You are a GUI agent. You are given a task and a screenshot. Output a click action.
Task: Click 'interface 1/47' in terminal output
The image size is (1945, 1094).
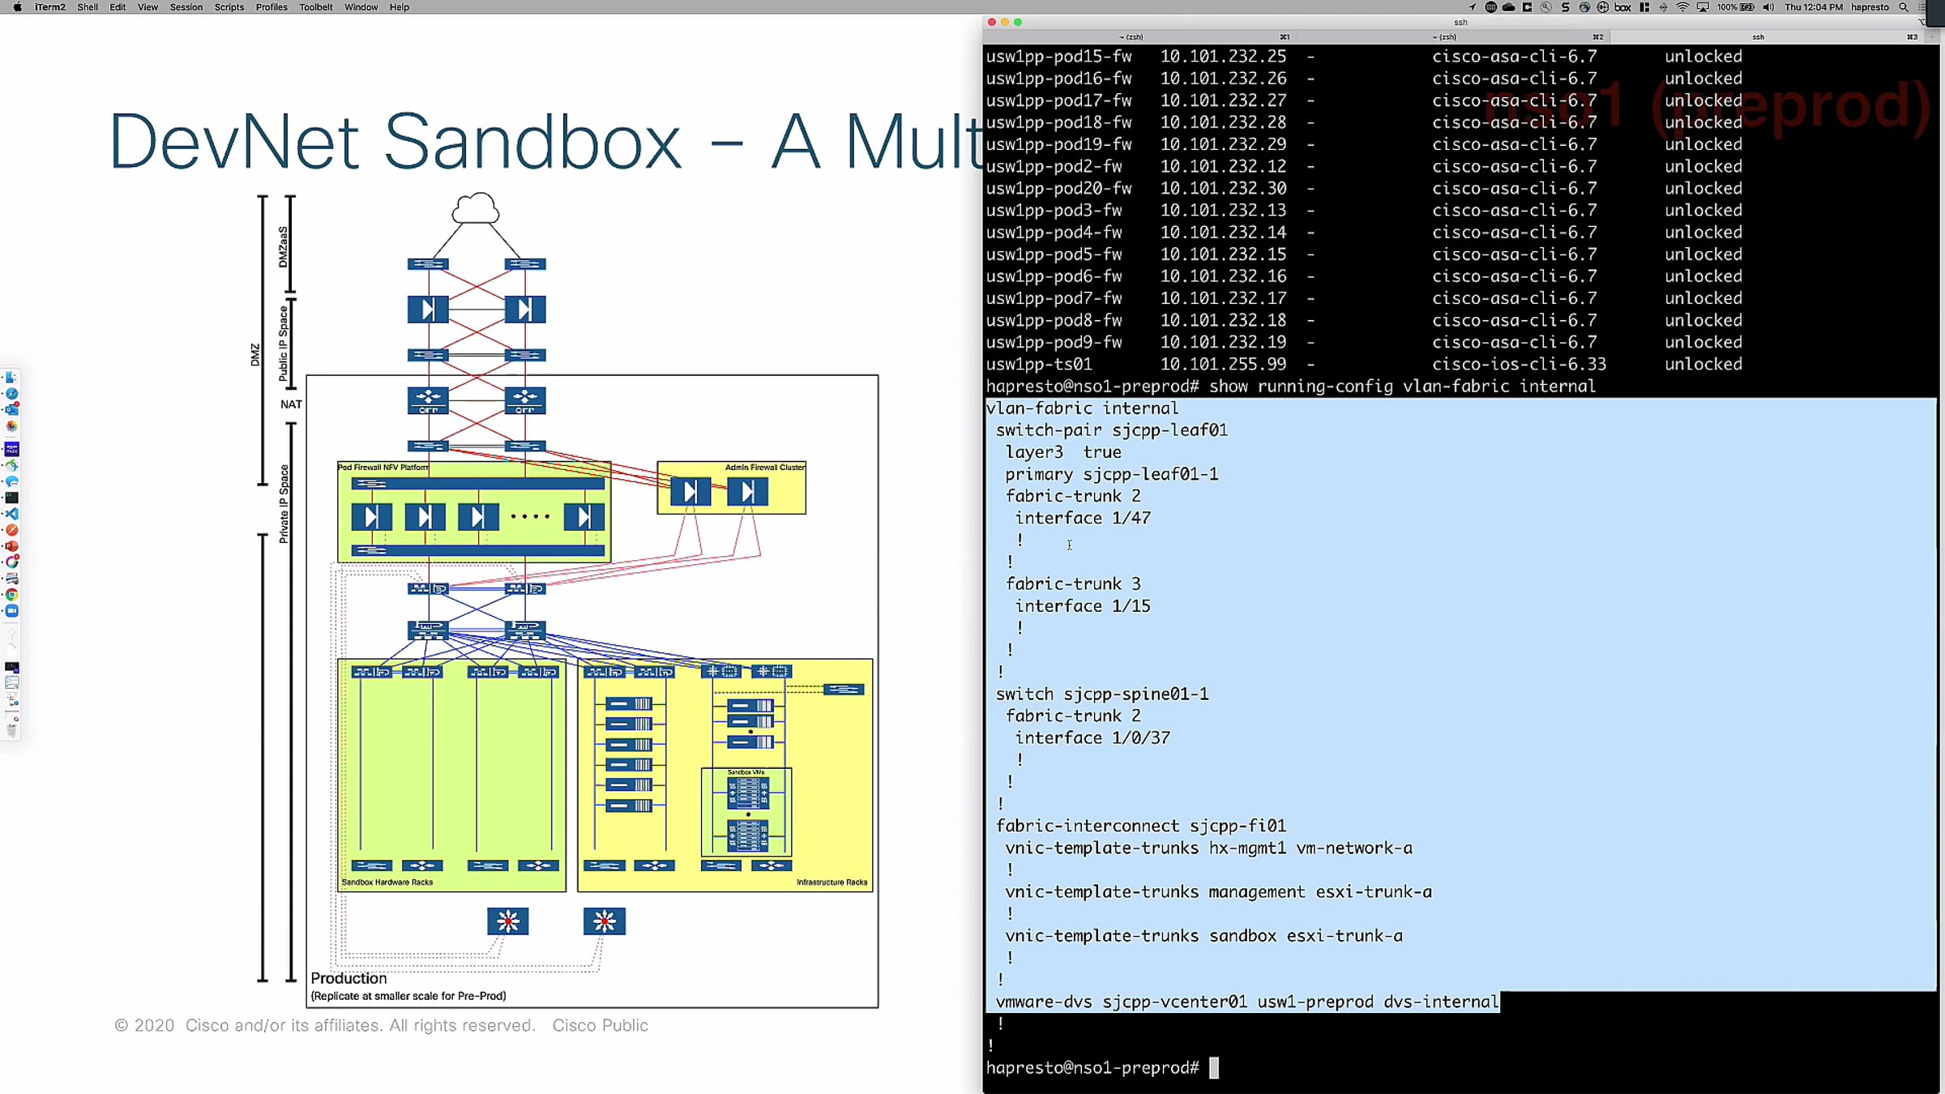point(1083,518)
